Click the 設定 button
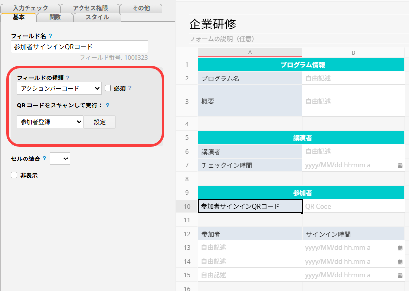The height and width of the screenshot is (291, 409). [x=100, y=122]
